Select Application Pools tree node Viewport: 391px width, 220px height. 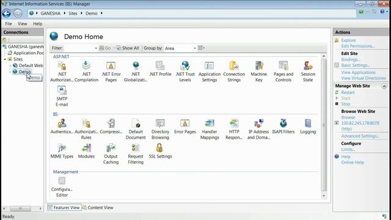tap(26, 53)
